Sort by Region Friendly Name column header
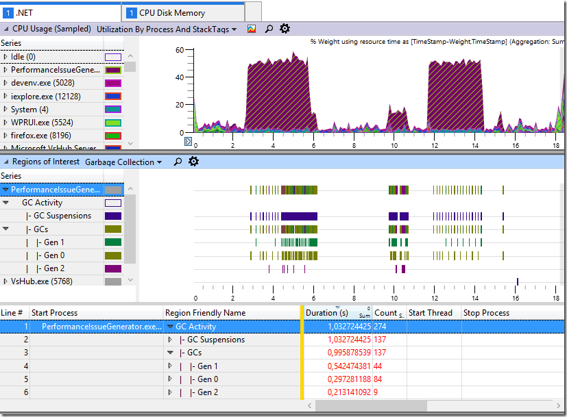The height and width of the screenshot is (417, 567). pos(232,313)
